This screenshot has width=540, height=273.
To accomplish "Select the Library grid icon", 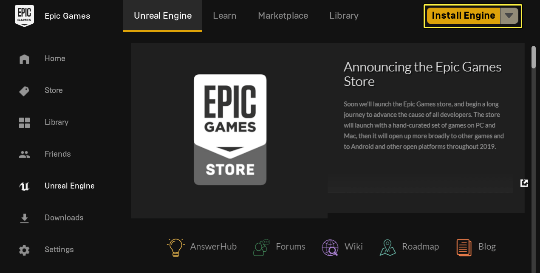I will tap(24, 123).
